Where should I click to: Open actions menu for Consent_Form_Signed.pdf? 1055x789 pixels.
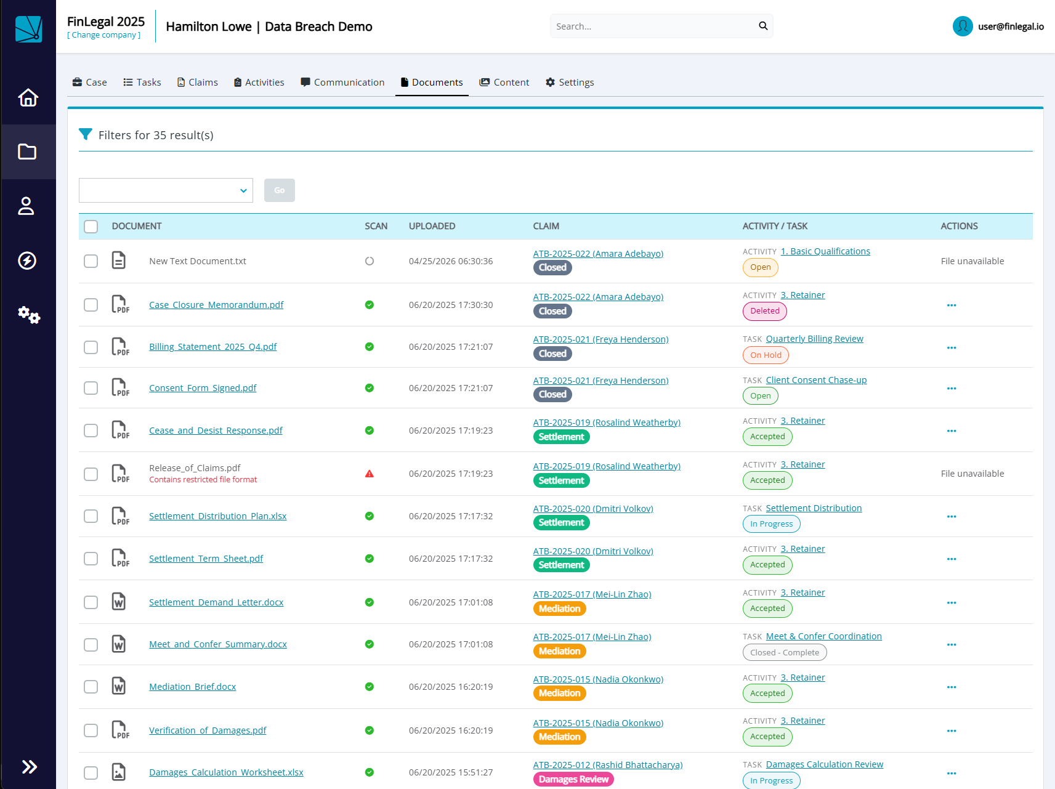tap(952, 389)
